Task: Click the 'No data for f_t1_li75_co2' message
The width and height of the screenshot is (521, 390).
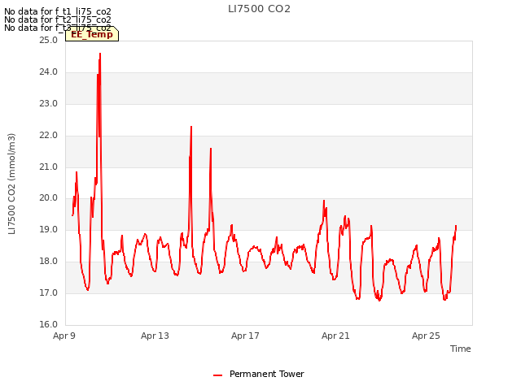Action: click(58, 11)
